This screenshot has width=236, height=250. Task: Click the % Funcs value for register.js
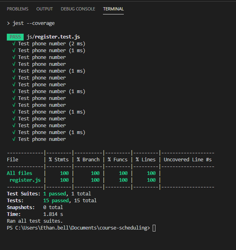point(123,180)
